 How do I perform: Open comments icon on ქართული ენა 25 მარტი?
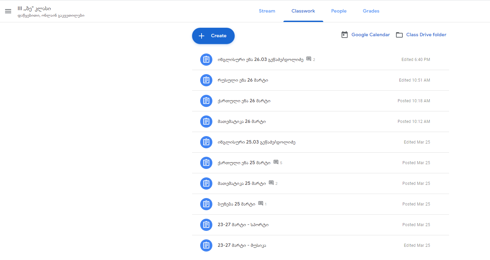pyautogui.click(x=276, y=162)
